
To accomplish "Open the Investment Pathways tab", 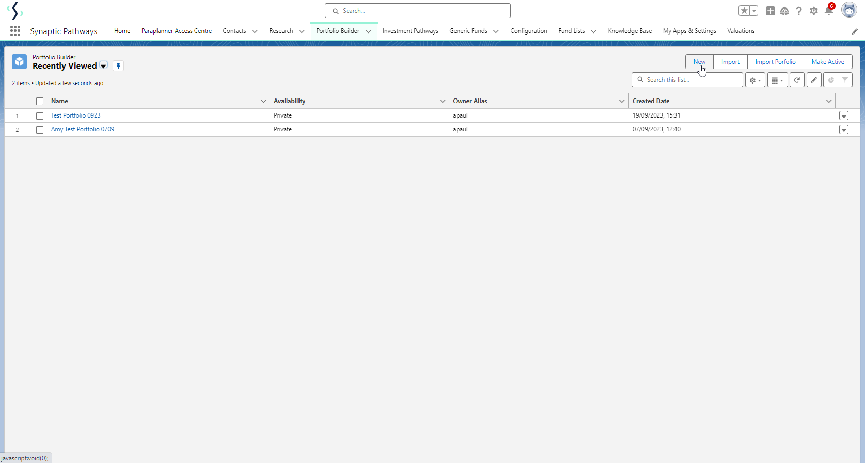I will click(x=410, y=31).
